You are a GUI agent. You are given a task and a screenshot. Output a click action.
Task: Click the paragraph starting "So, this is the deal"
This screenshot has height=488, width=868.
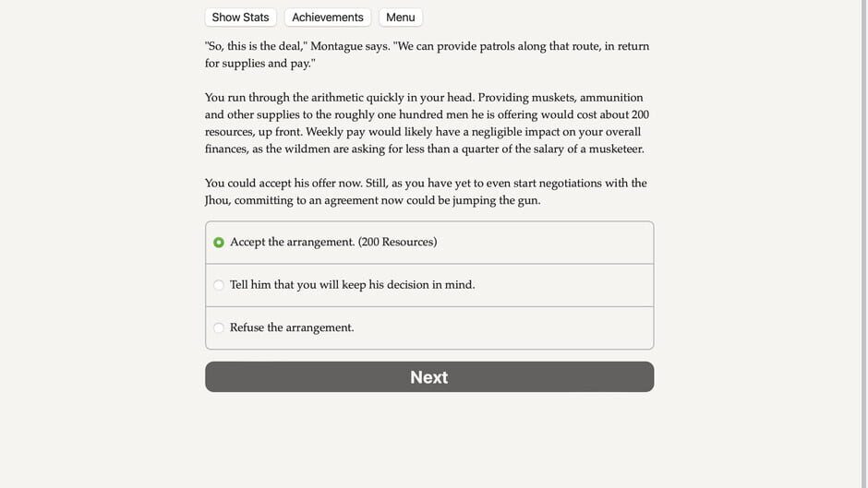point(428,54)
